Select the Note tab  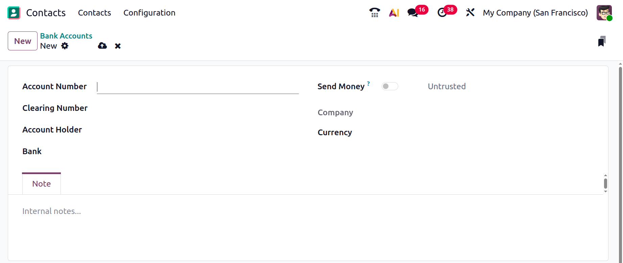click(x=42, y=184)
